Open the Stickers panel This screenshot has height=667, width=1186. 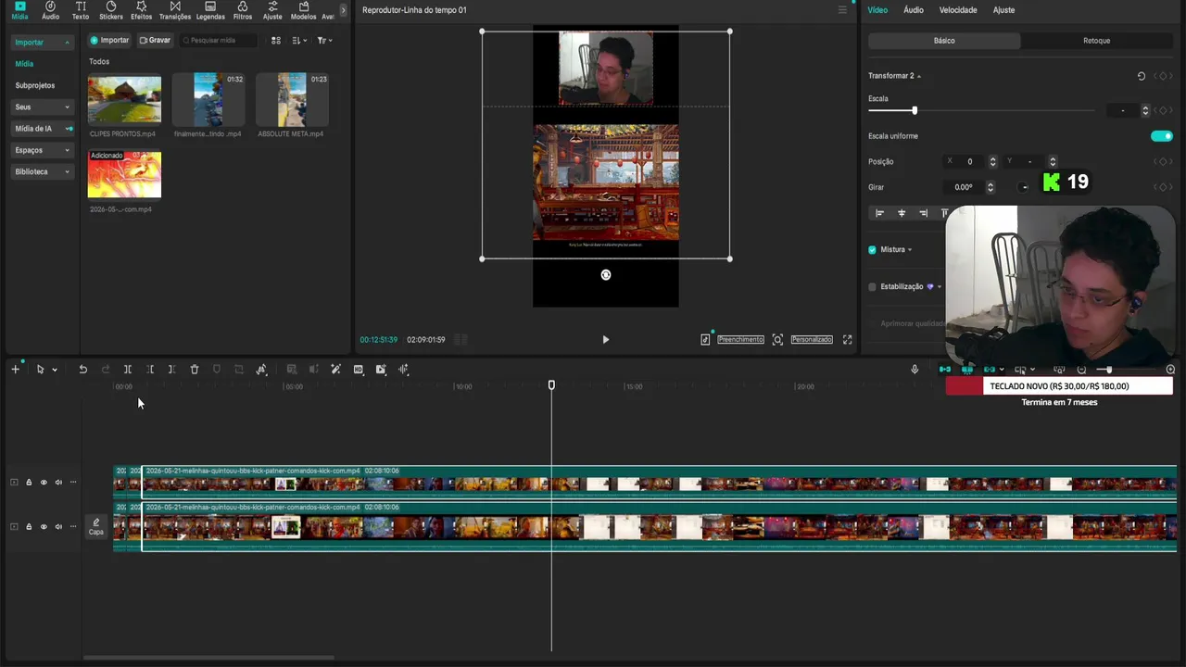tap(110, 11)
